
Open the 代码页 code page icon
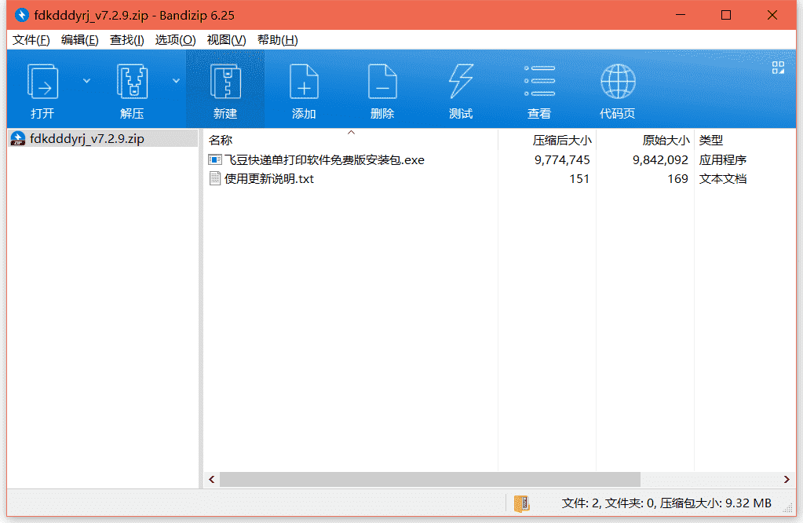(x=618, y=90)
